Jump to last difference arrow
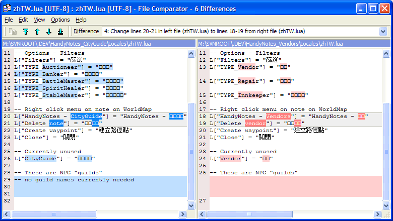 pyautogui.click(x=60, y=32)
